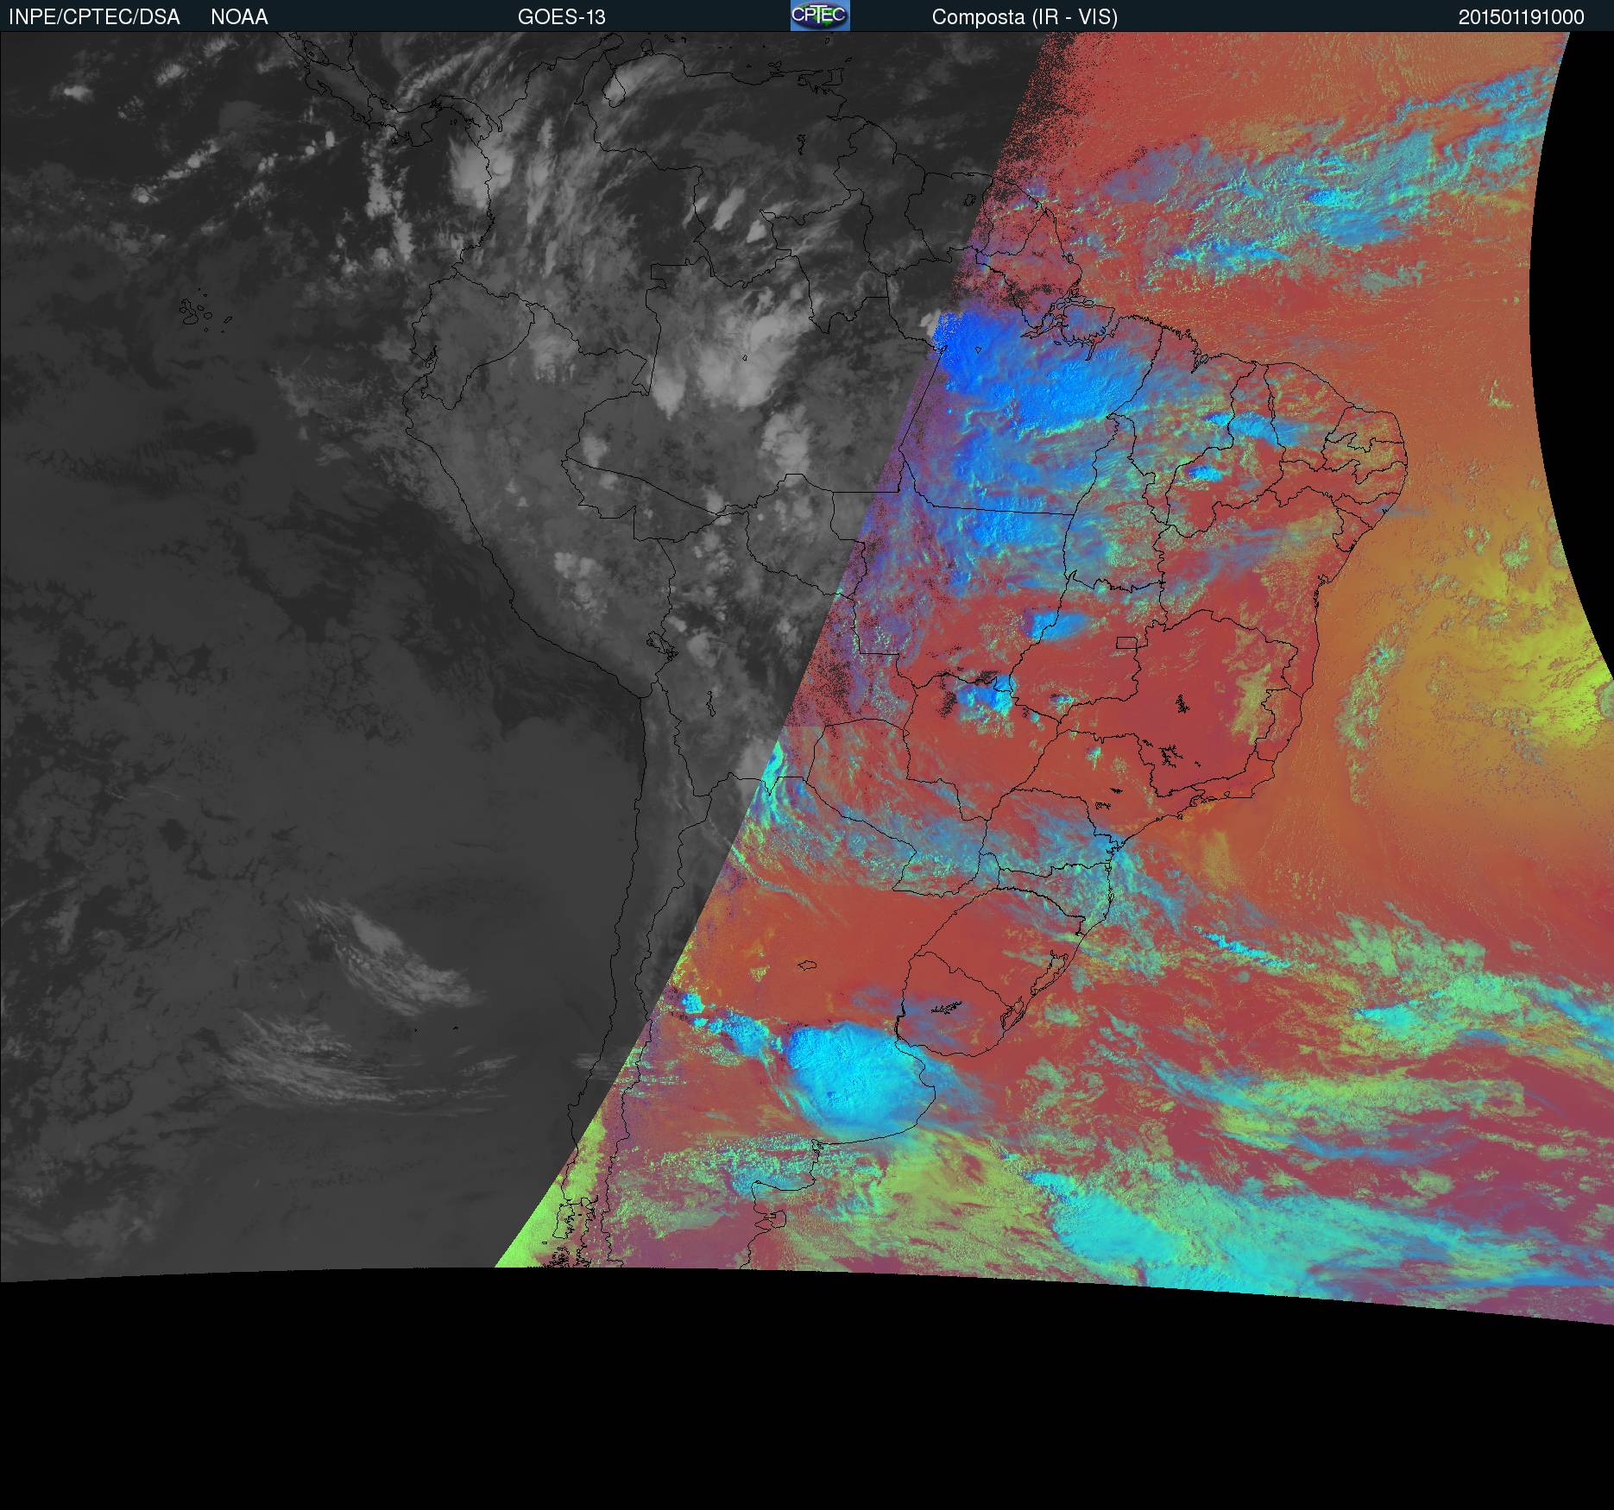Select the INPE/CPTEC/DSA header text

94,17
